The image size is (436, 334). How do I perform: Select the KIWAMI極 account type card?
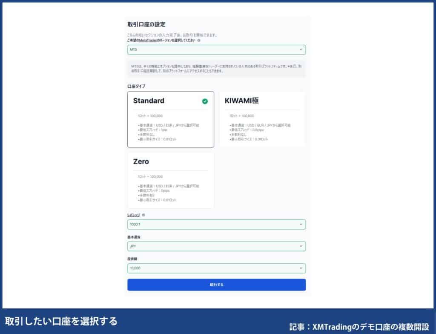click(262, 118)
